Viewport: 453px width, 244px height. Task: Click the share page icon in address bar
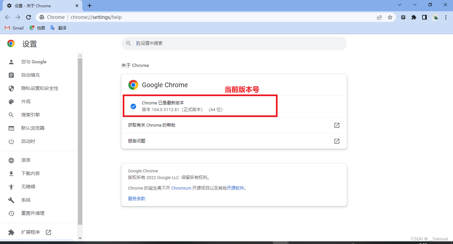click(x=379, y=17)
